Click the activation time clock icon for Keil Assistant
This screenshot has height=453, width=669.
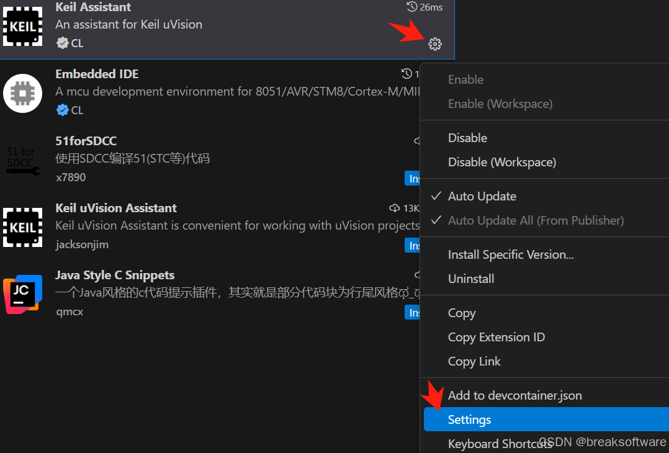tap(411, 7)
